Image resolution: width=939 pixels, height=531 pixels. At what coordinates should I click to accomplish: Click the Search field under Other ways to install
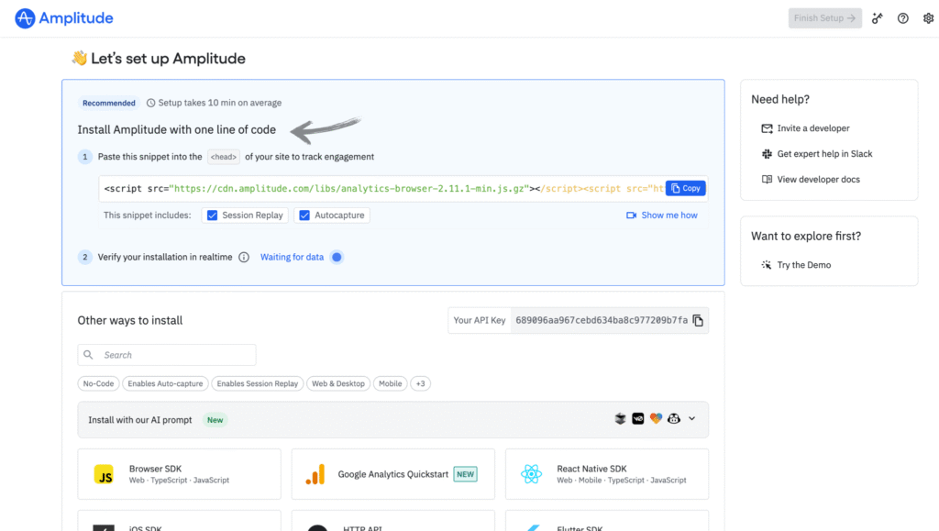(167, 355)
